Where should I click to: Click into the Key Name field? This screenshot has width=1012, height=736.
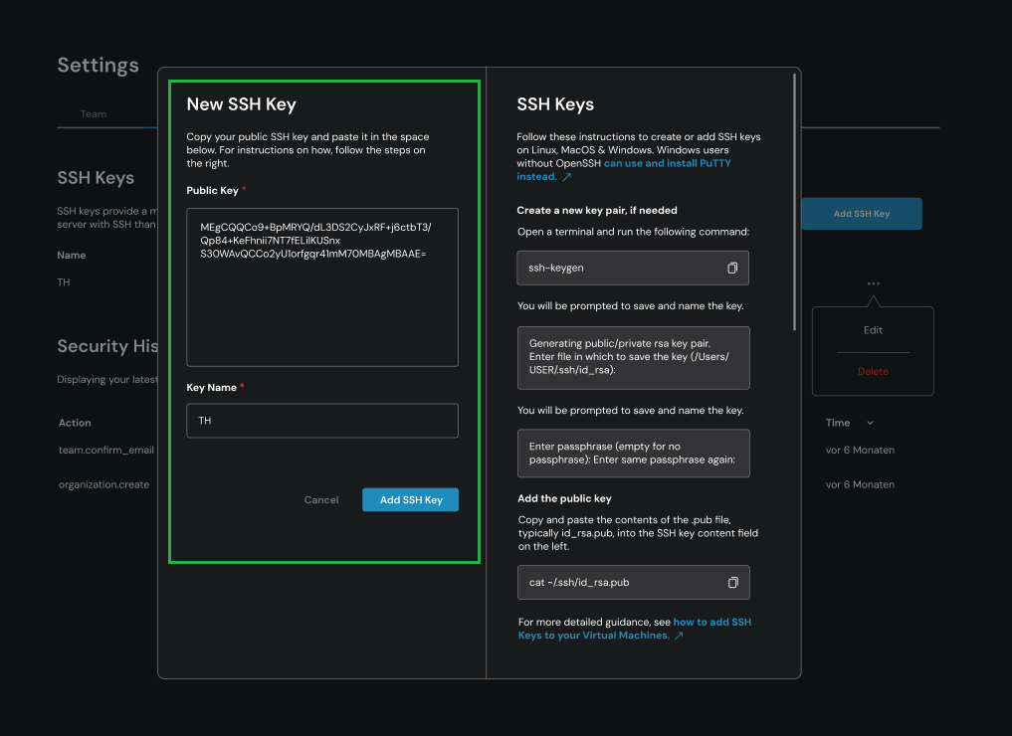click(x=321, y=421)
